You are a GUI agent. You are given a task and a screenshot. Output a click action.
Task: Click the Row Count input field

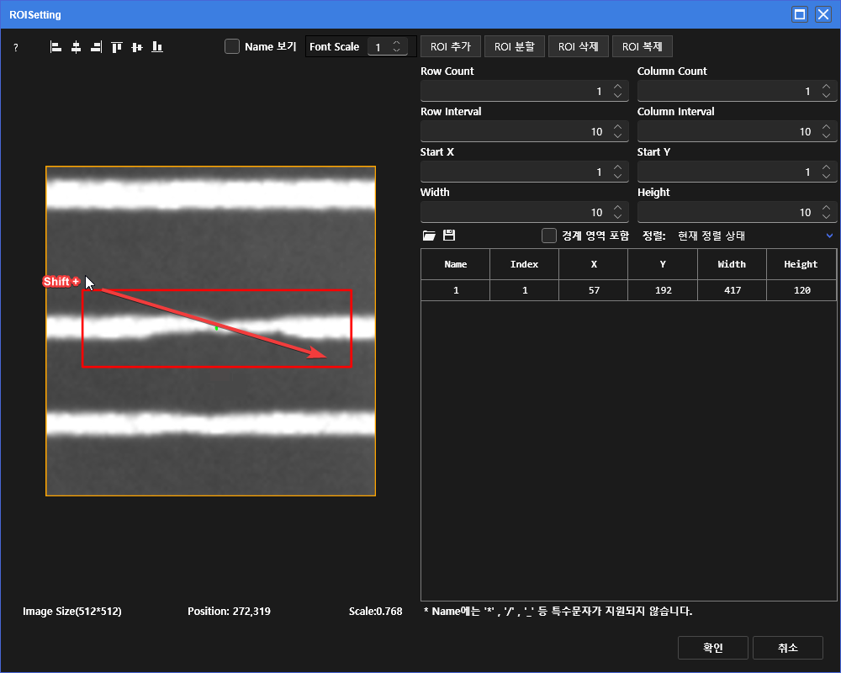513,91
